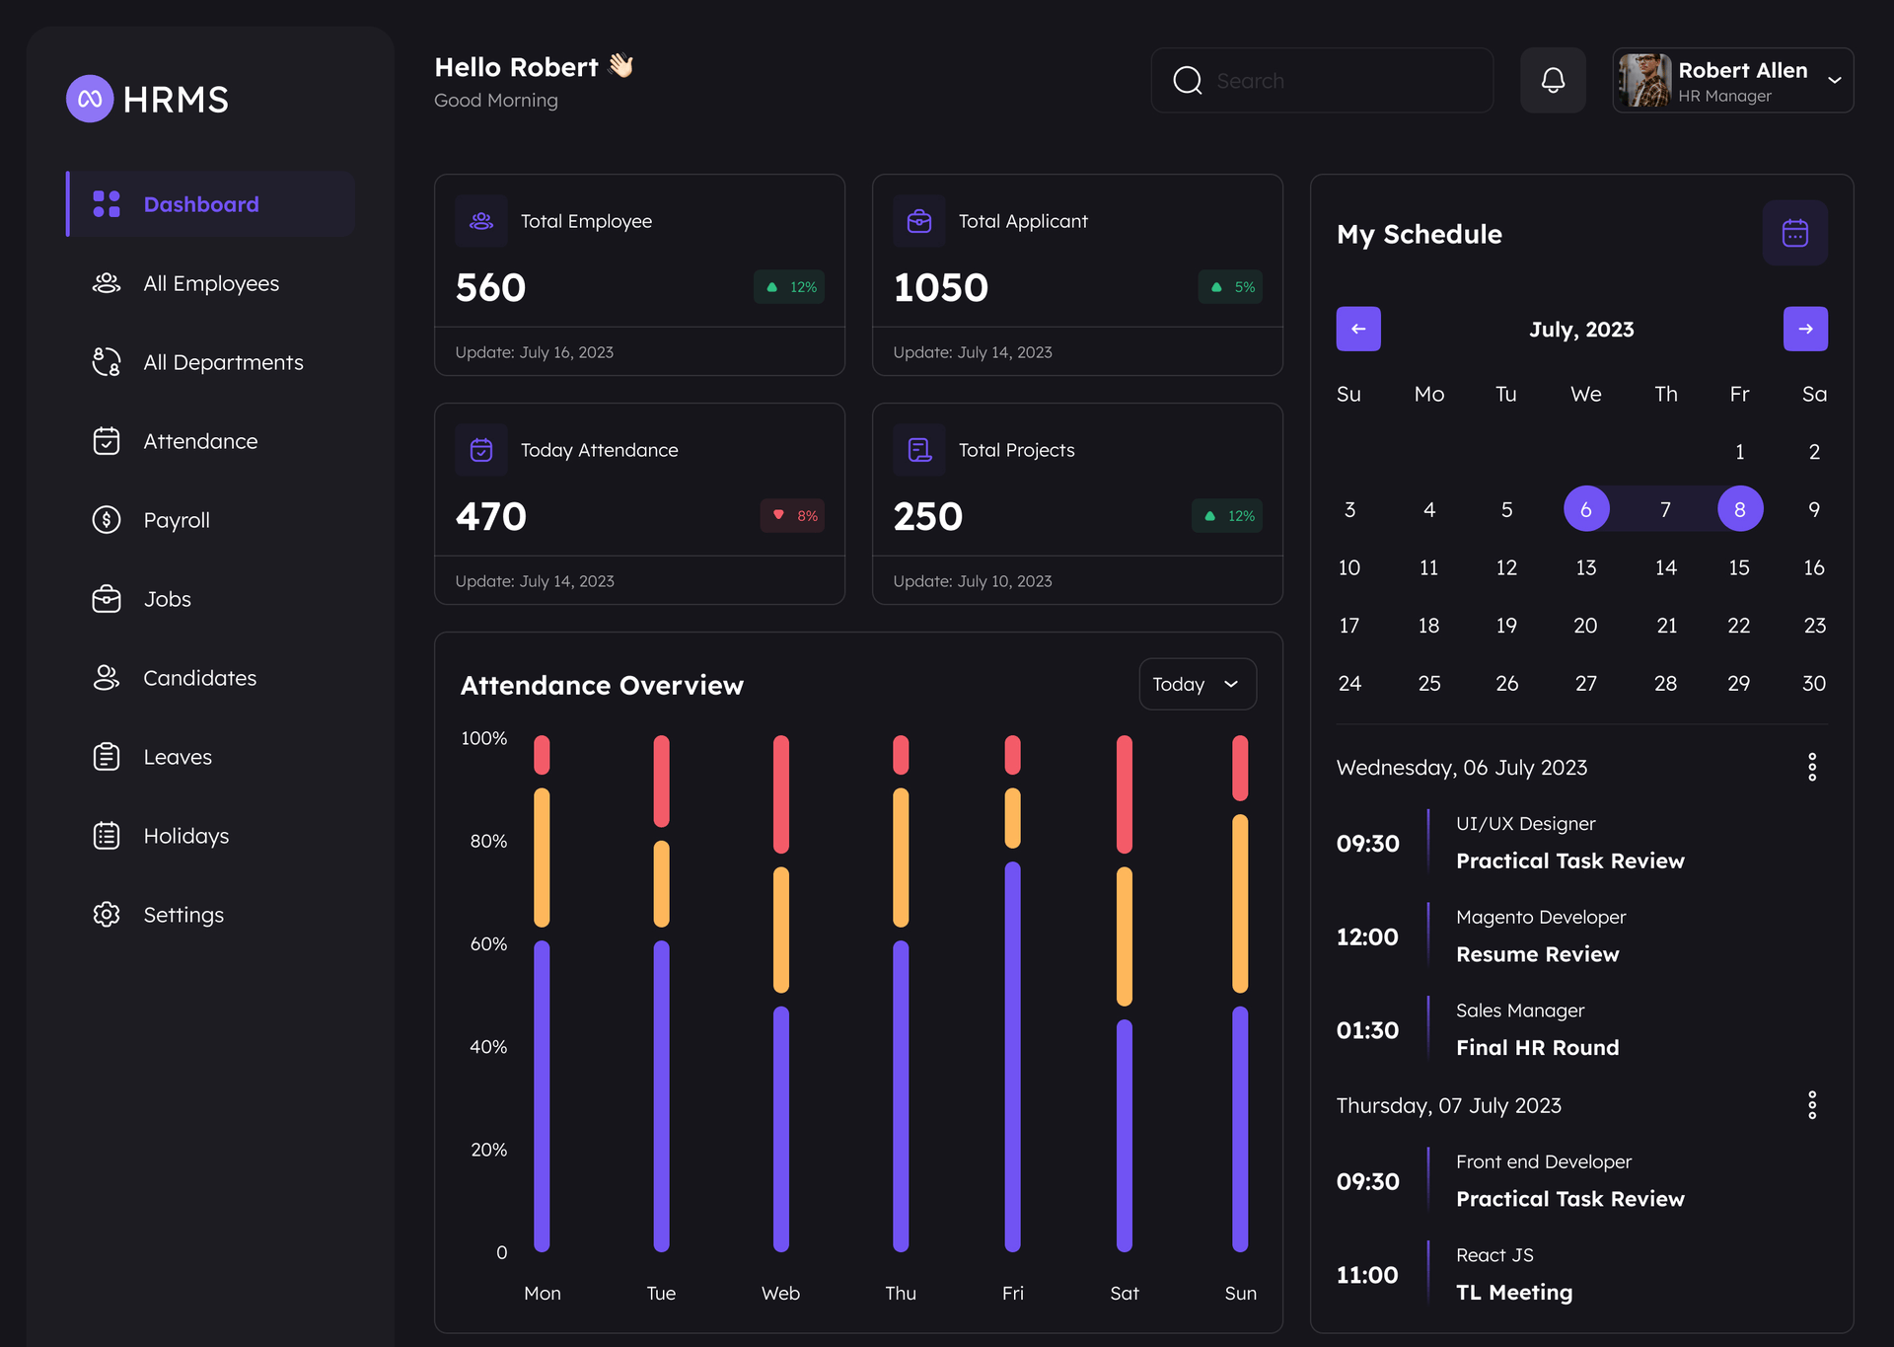Screen dimensions: 1894x1347
Task: Open options for Wednesday, 06 July schedule
Action: click(x=1812, y=767)
